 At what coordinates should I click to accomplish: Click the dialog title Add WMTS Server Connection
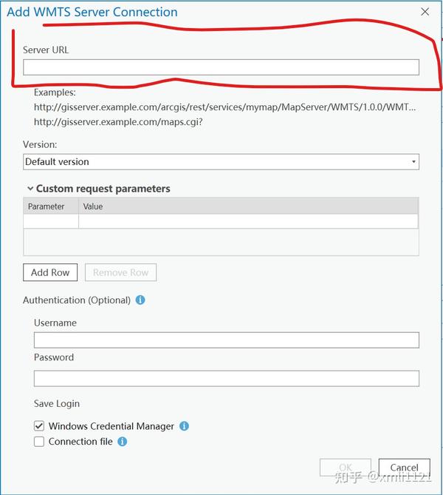(x=92, y=12)
